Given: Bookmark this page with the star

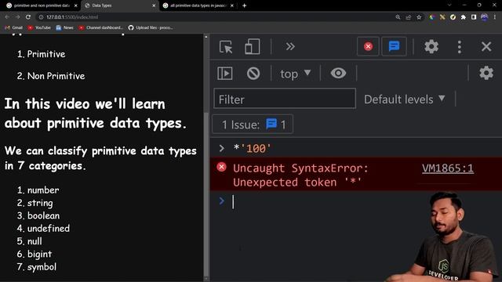Looking at the screenshot, I should click(x=419, y=17).
